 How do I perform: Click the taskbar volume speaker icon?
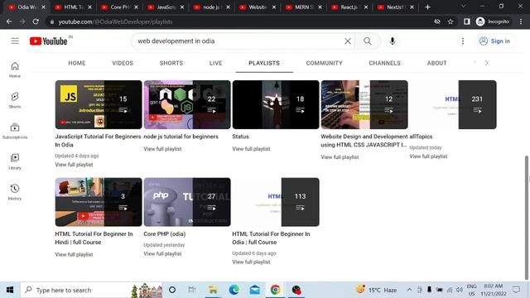pos(459,290)
